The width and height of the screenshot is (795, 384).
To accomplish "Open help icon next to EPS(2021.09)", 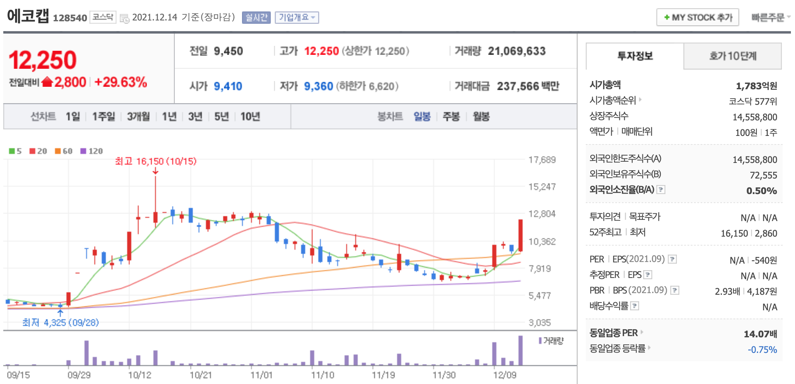I will coord(672,259).
